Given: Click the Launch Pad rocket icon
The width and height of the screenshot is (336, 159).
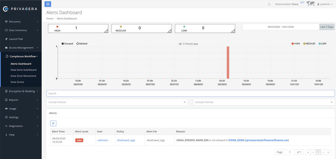Looking at the screenshot, I should pyautogui.click(x=6, y=39).
